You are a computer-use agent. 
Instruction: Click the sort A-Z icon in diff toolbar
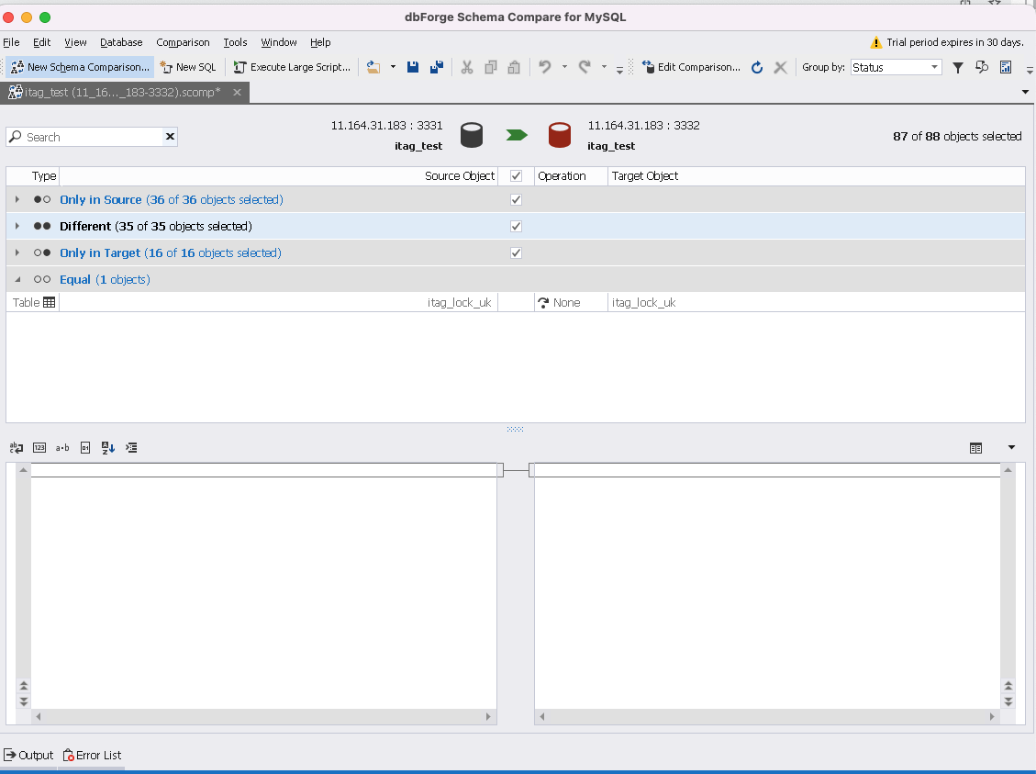pyautogui.click(x=108, y=447)
